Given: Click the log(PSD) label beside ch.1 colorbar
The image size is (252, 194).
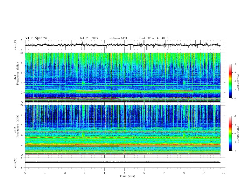Looking at the screenshot, I should click(x=238, y=83).
